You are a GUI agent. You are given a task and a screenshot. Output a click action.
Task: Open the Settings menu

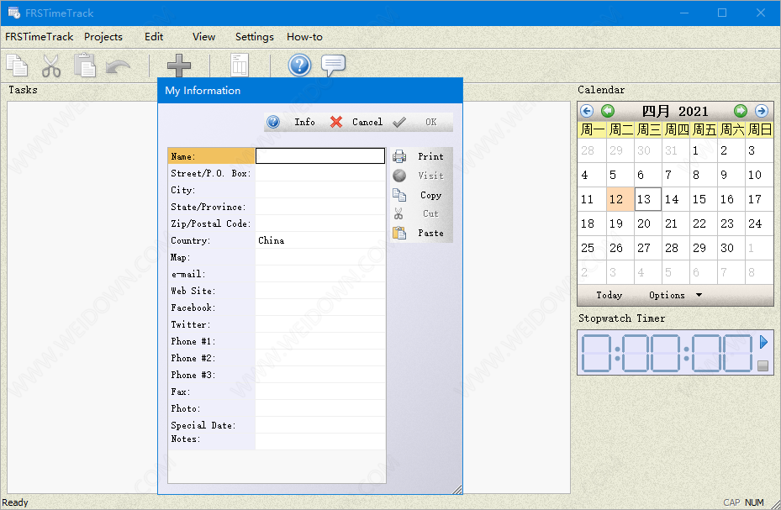pyautogui.click(x=255, y=37)
